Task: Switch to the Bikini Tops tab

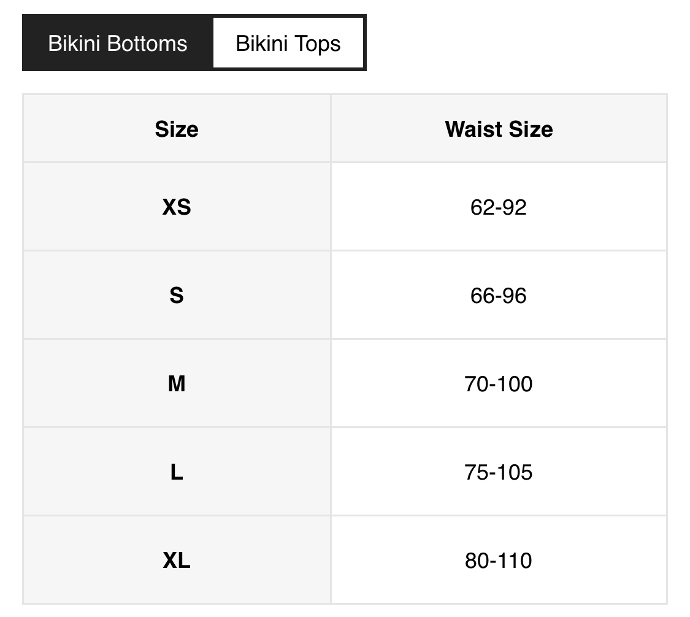Action: click(288, 44)
